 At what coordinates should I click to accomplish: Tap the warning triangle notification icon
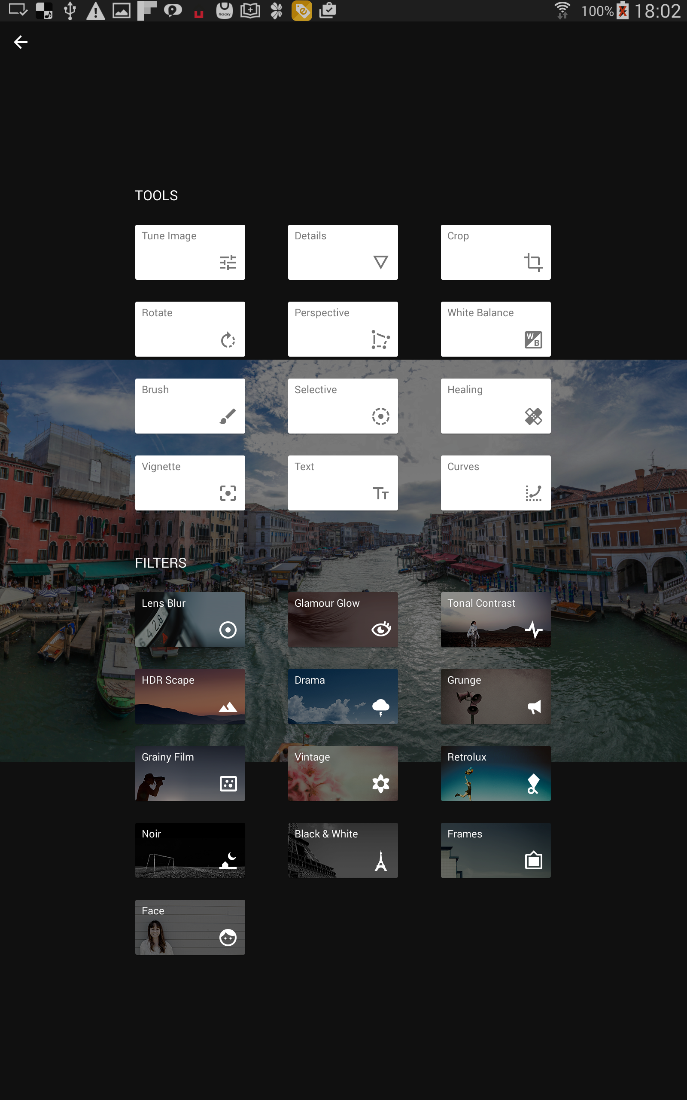click(95, 10)
